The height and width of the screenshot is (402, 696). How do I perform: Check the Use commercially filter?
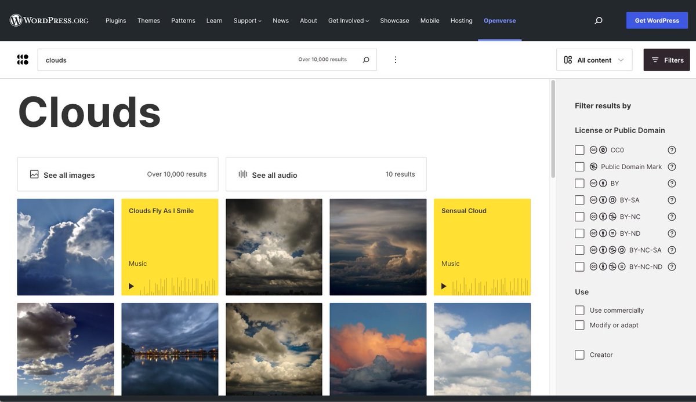[x=579, y=309]
